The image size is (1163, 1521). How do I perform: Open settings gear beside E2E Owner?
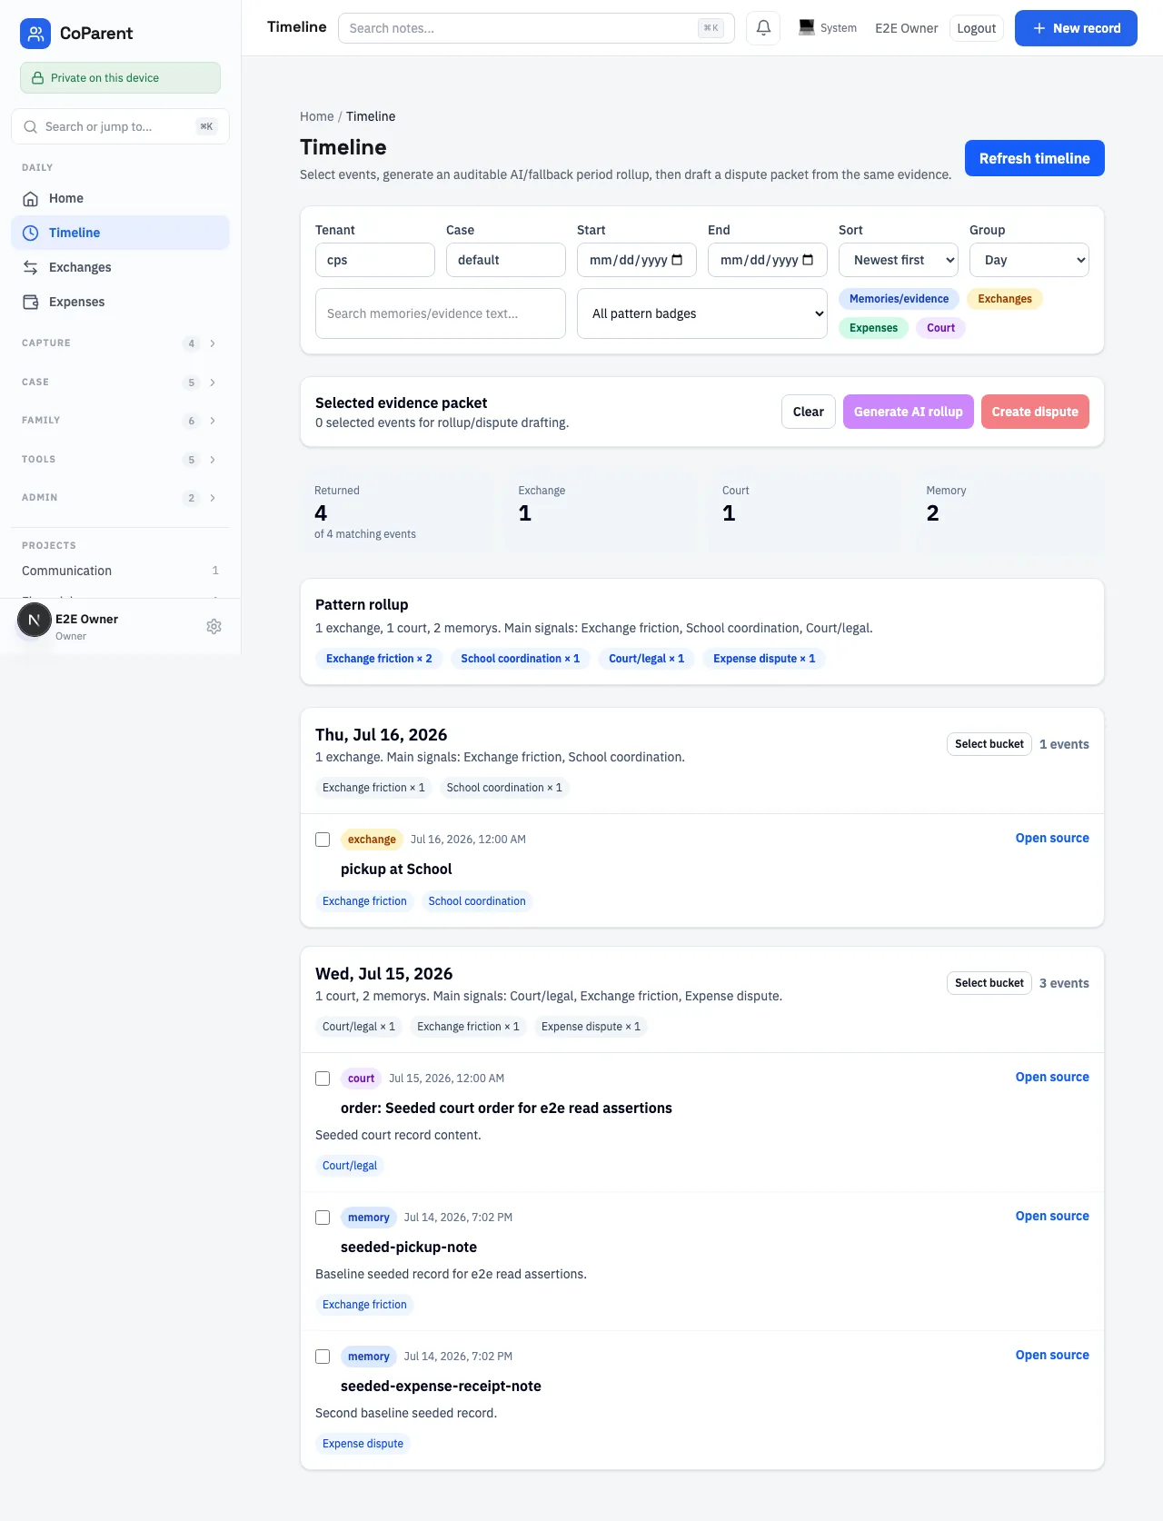pos(214,626)
